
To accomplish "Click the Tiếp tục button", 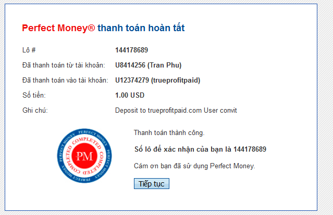I will coord(152,184).
